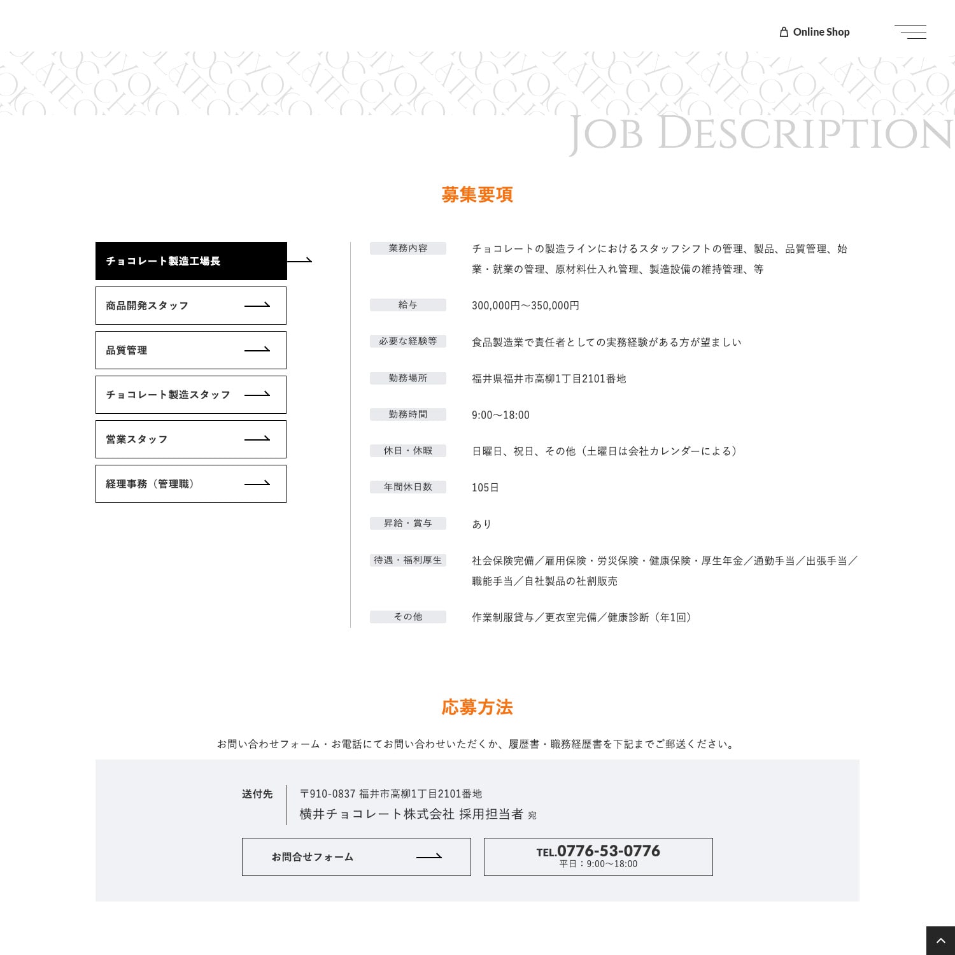Click working hours 9:00～18:00 in job table
The width and height of the screenshot is (955, 955).
[500, 415]
